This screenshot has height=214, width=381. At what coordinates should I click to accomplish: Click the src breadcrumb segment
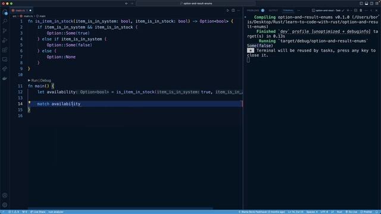(14, 16)
